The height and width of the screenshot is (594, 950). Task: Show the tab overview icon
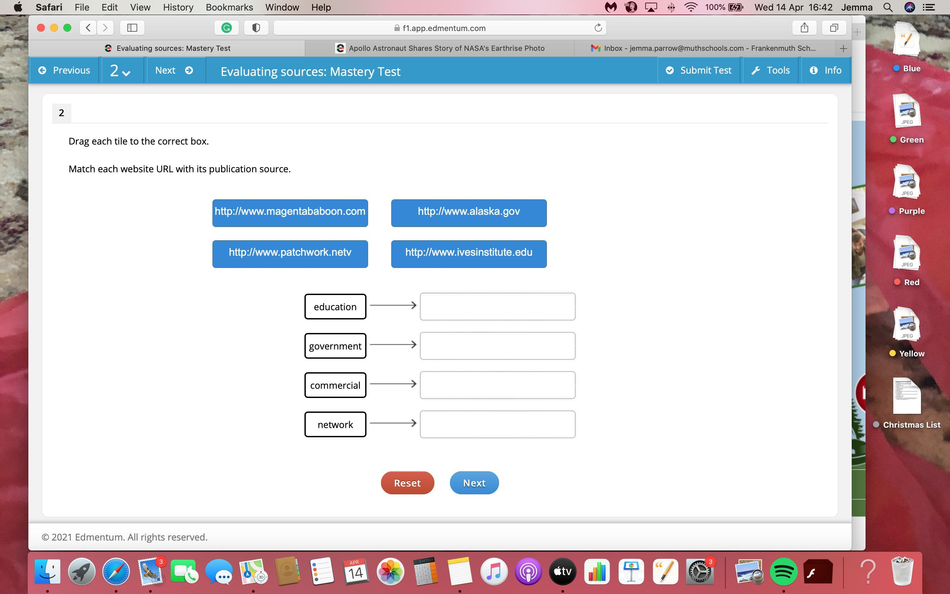pyautogui.click(x=834, y=28)
